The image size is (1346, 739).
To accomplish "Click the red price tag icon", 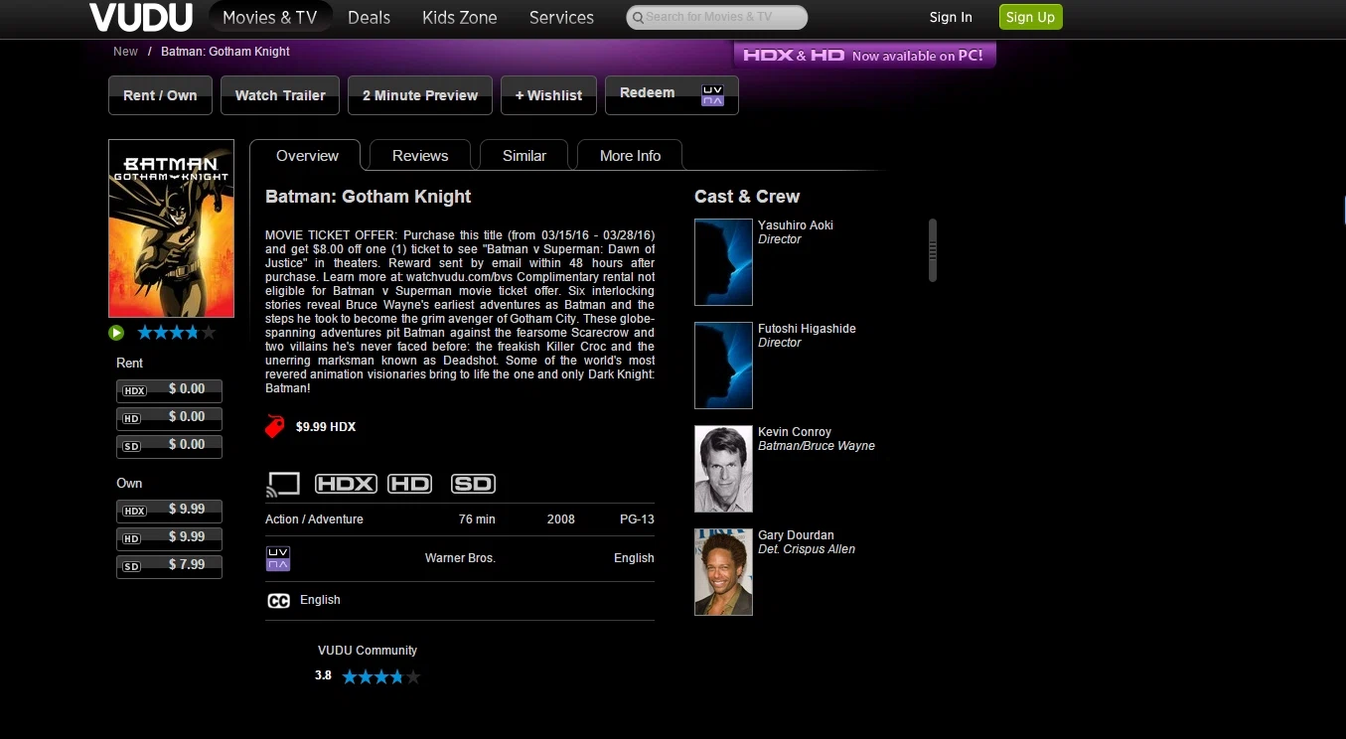I will point(275,427).
